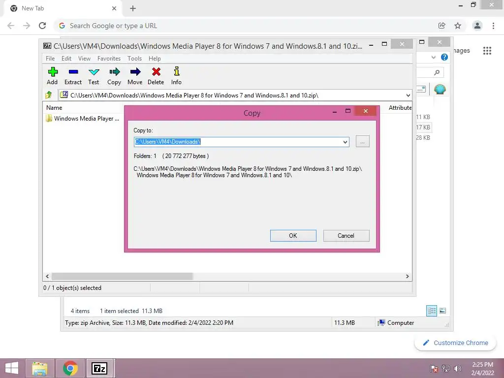Open the File menu in 7-Zip

[50, 59]
